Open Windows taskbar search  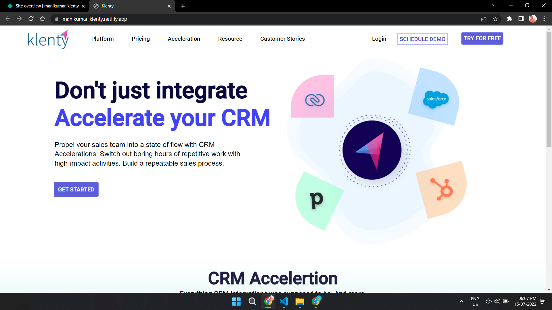(252, 301)
